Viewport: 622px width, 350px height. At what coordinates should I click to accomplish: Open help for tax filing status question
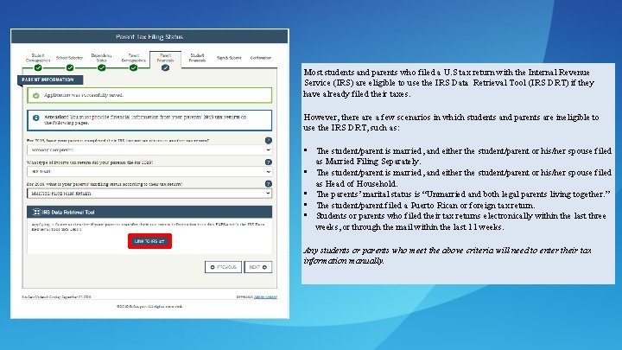click(269, 184)
